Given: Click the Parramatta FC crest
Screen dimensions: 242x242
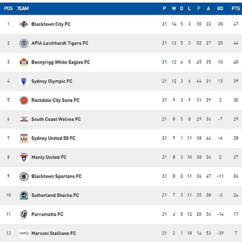Looking at the screenshot, I should pos(24,214).
